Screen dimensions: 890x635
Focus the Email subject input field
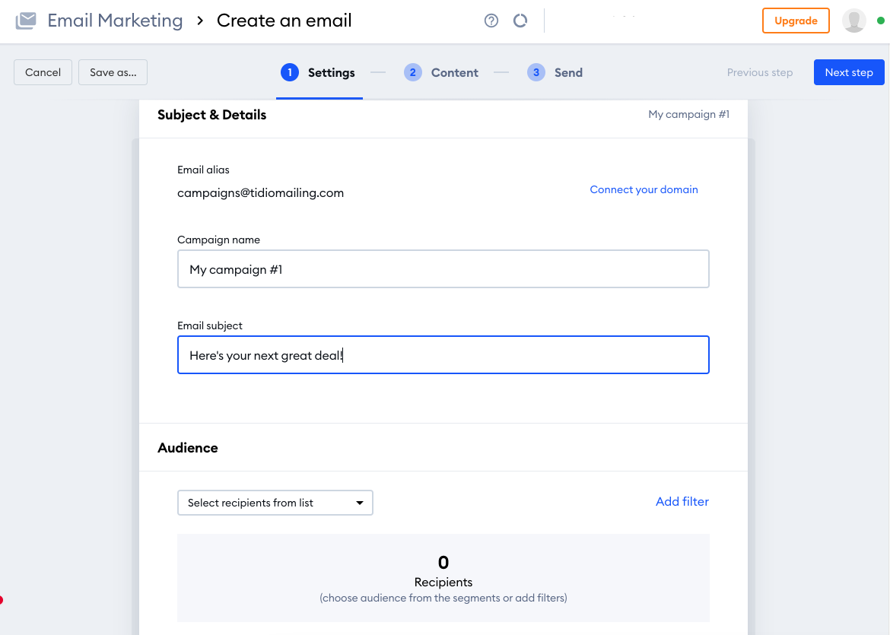[443, 355]
